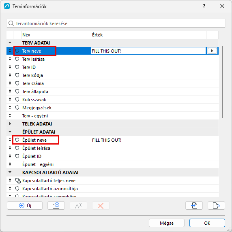Screen dimensions: 232x232
Task: Click the vertical scrollbar thumb
Action: [x=222, y=82]
